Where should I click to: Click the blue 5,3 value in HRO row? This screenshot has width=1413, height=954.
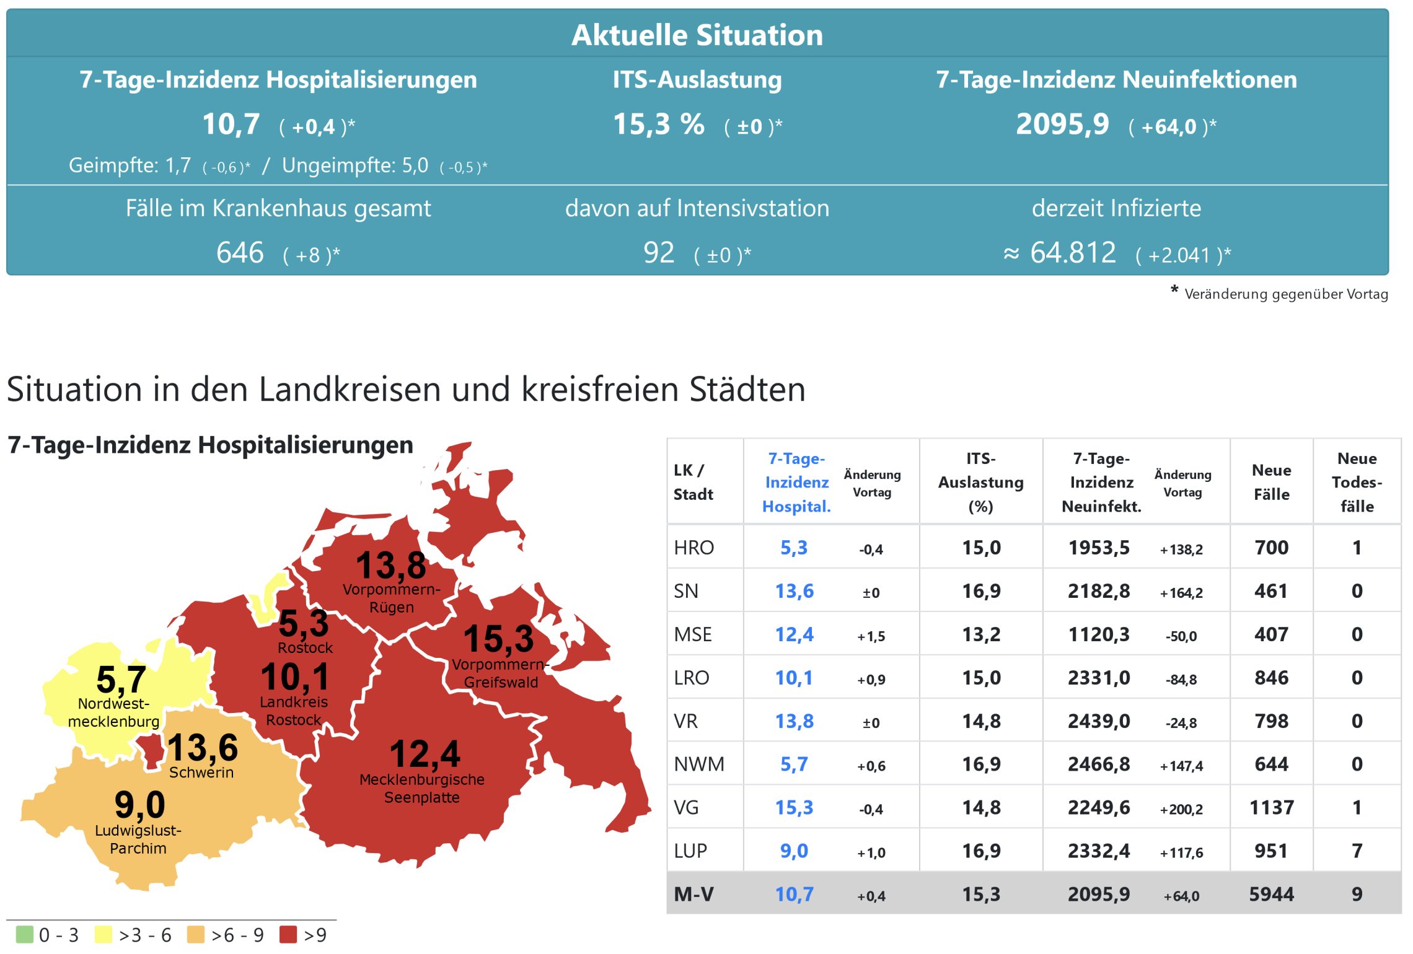point(794,548)
